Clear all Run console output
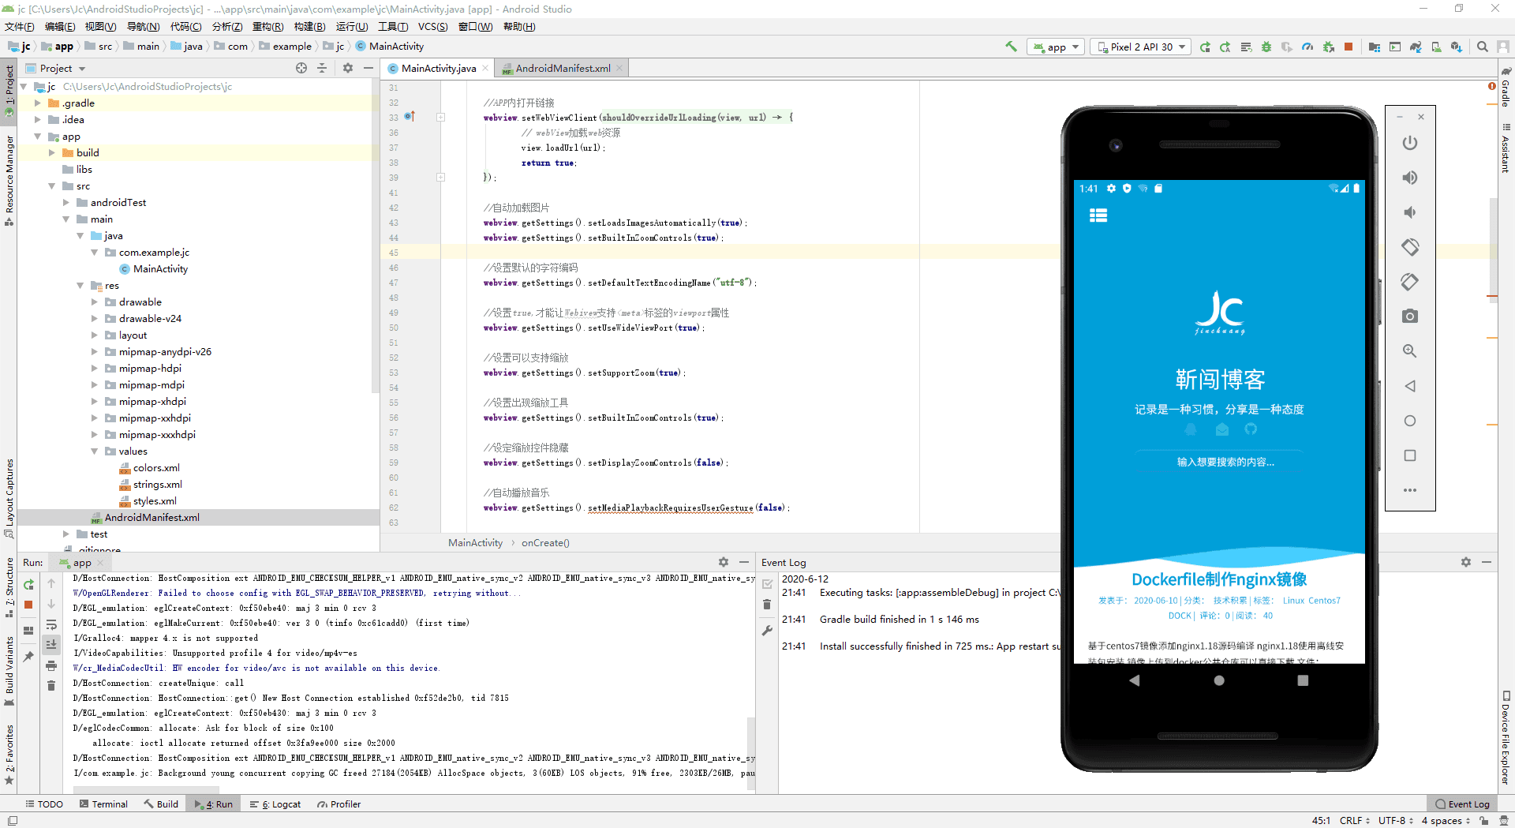The image size is (1515, 828). [51, 686]
